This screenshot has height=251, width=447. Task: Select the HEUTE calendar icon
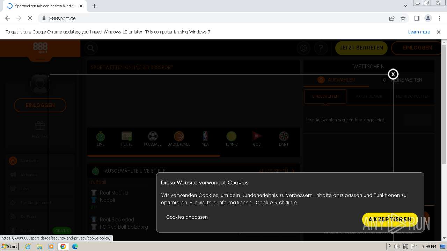[x=127, y=139]
